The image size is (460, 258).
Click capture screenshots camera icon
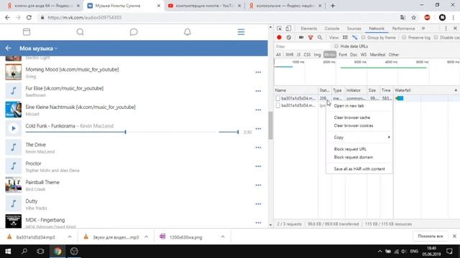click(x=301, y=37)
